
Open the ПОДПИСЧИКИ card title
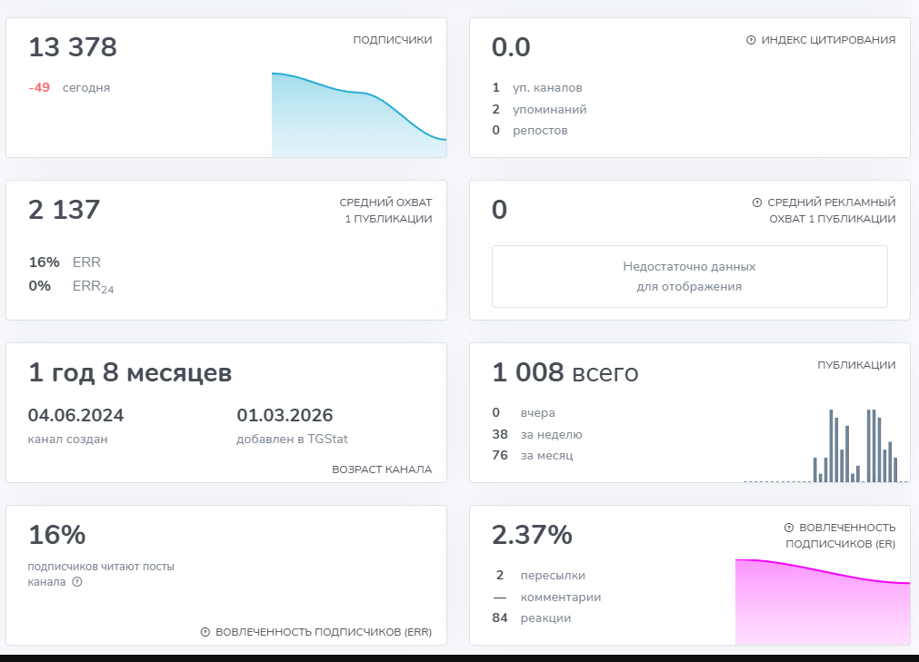(392, 40)
